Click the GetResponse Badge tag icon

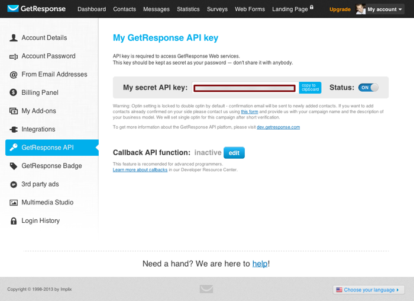14,166
